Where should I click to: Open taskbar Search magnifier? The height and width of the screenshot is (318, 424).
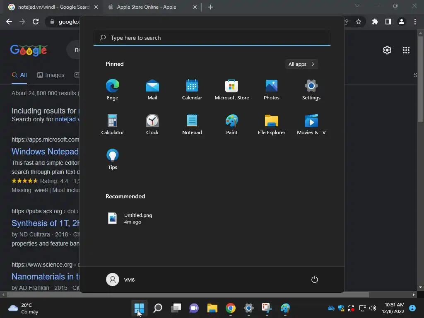[158, 308]
